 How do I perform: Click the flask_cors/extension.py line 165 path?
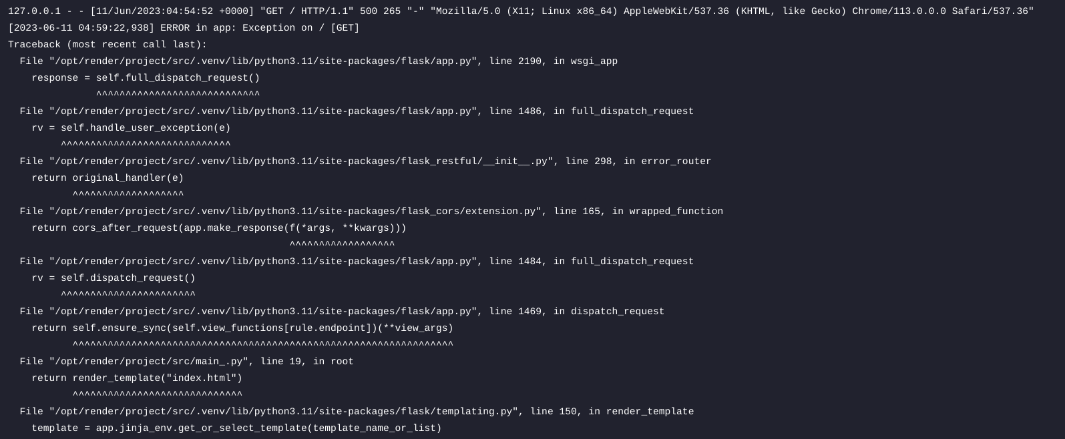pos(371,211)
